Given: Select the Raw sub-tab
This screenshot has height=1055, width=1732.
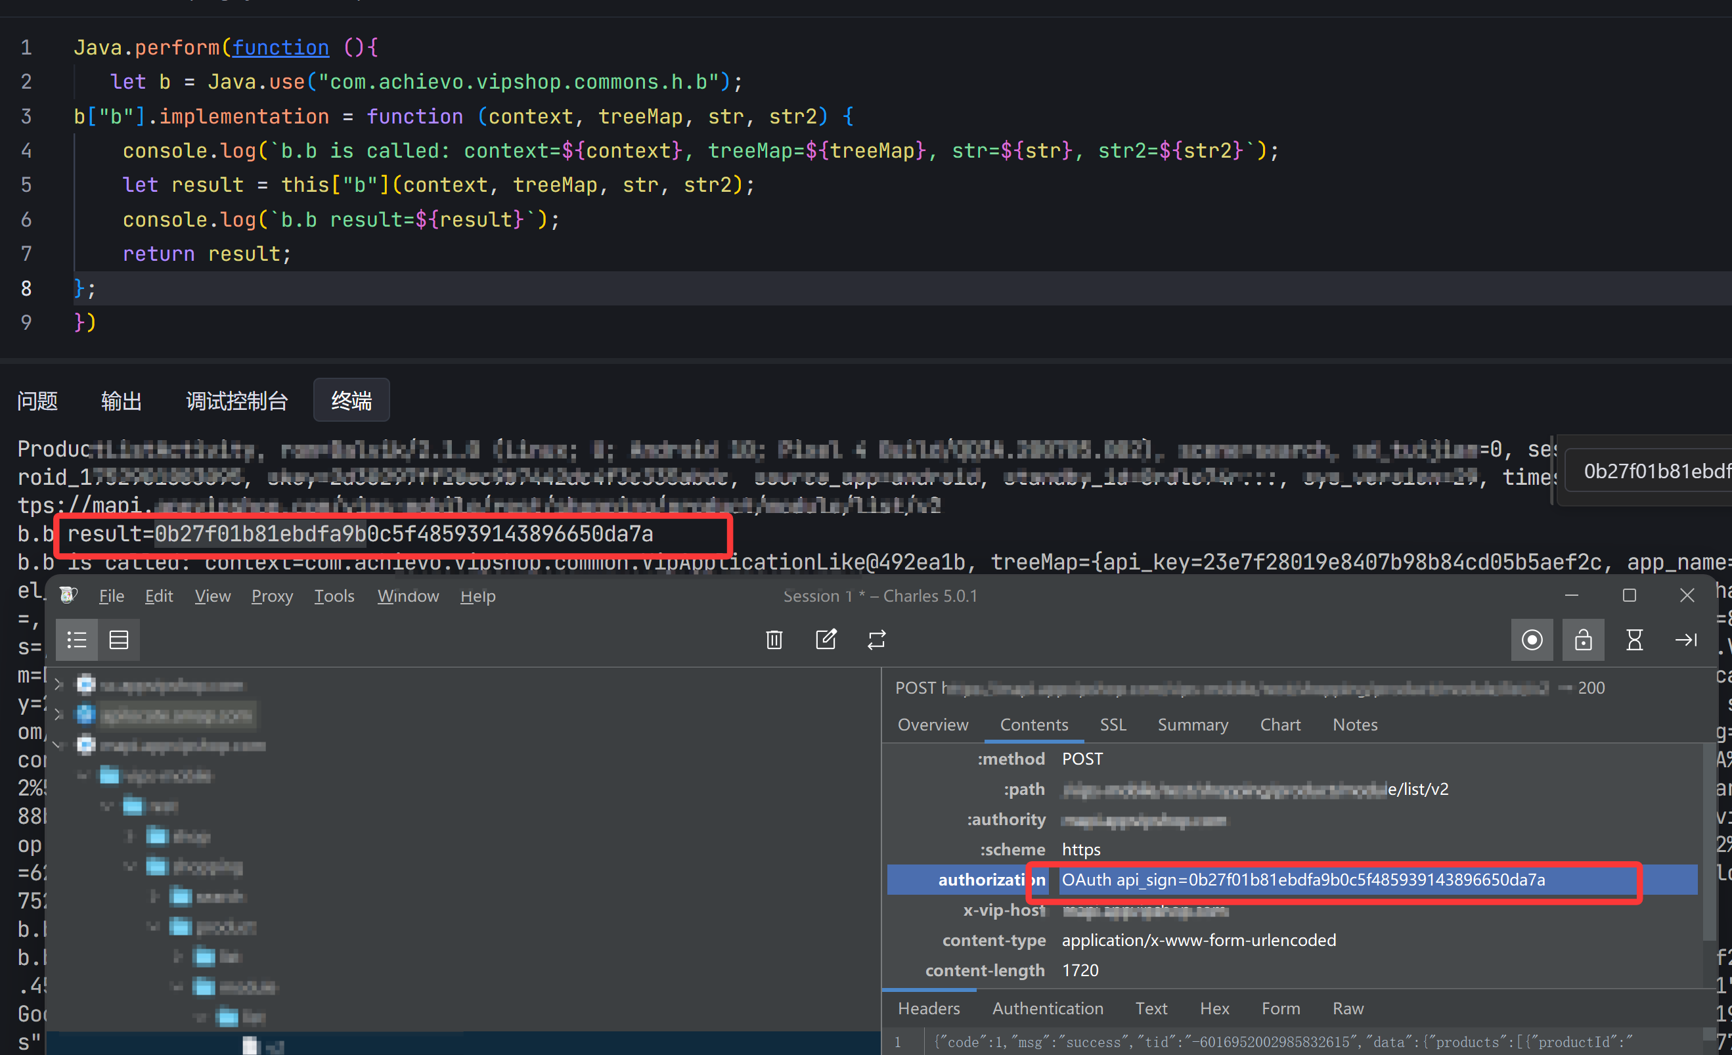Looking at the screenshot, I should (1348, 1008).
